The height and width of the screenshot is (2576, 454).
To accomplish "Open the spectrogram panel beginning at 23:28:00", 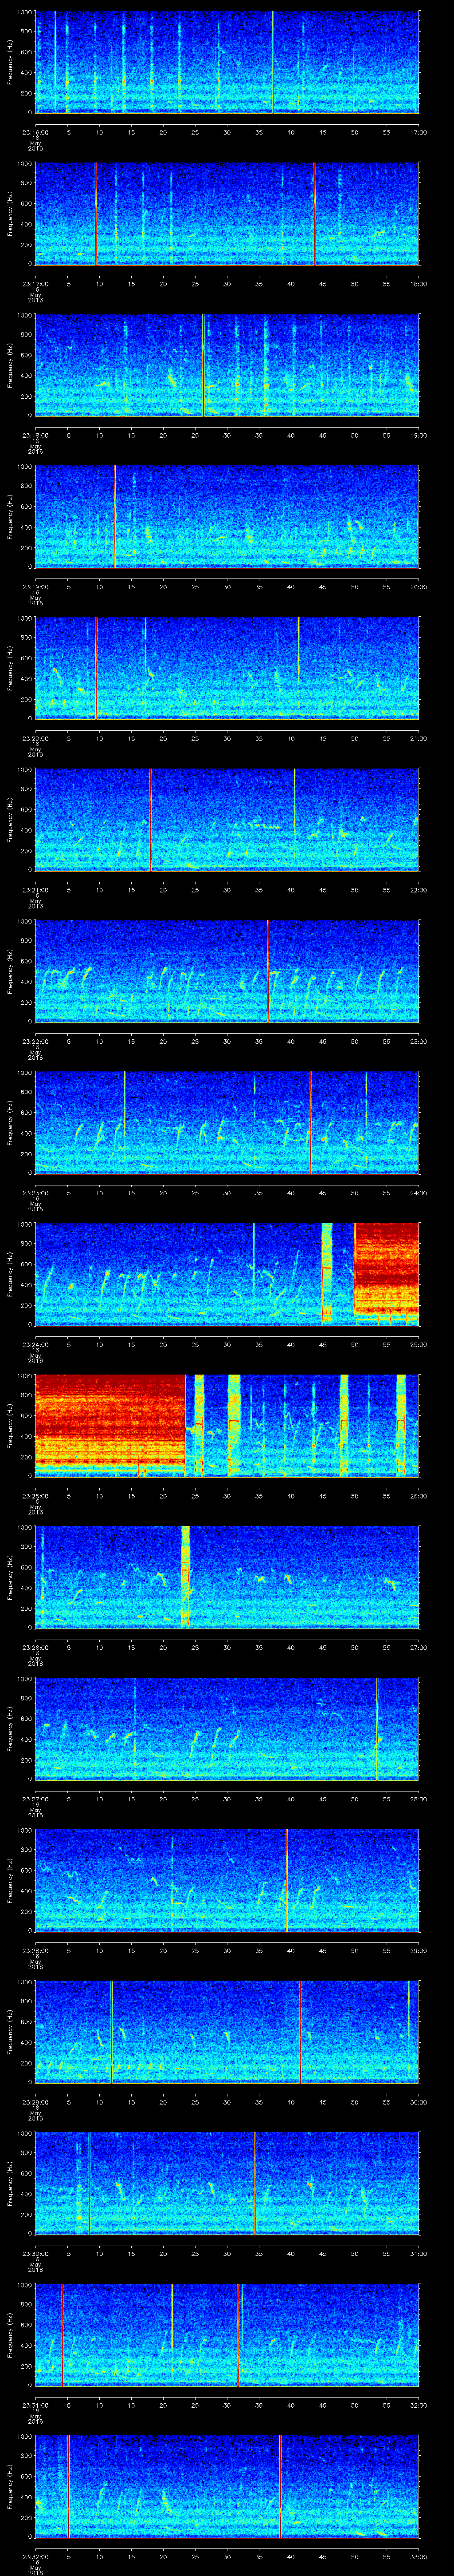I will pyautogui.click(x=227, y=1880).
